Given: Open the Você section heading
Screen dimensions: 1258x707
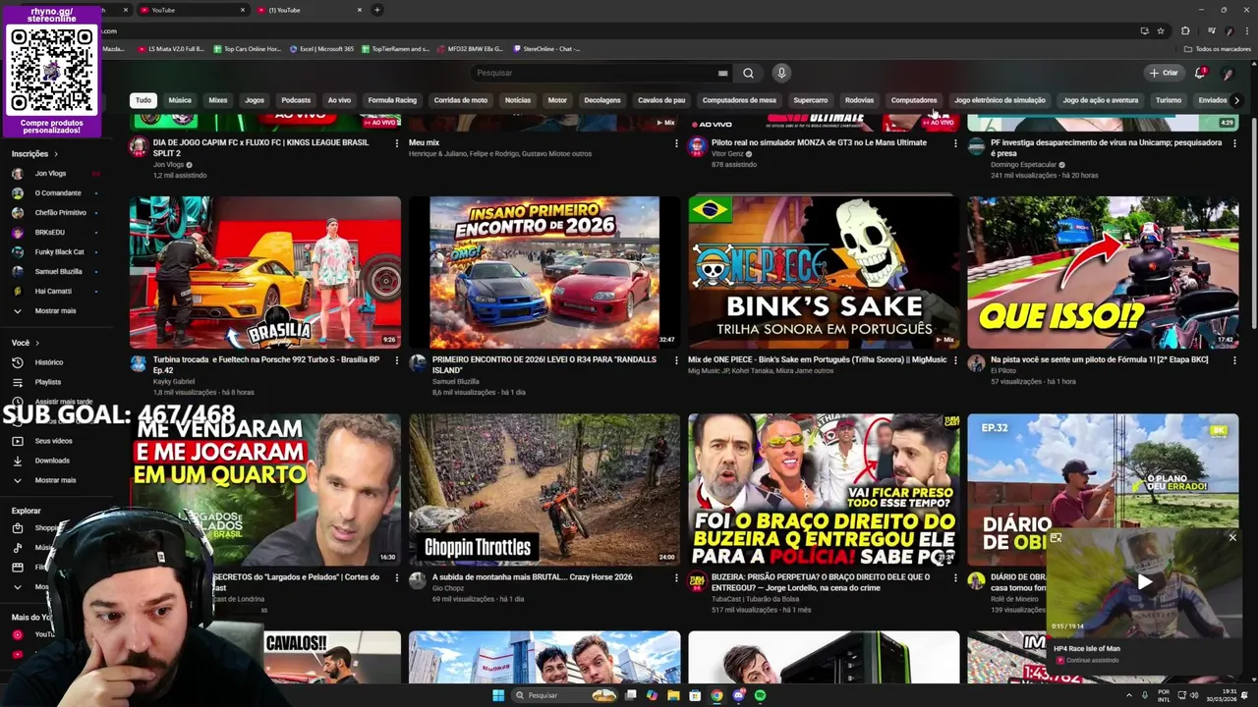Looking at the screenshot, I should click(x=26, y=343).
